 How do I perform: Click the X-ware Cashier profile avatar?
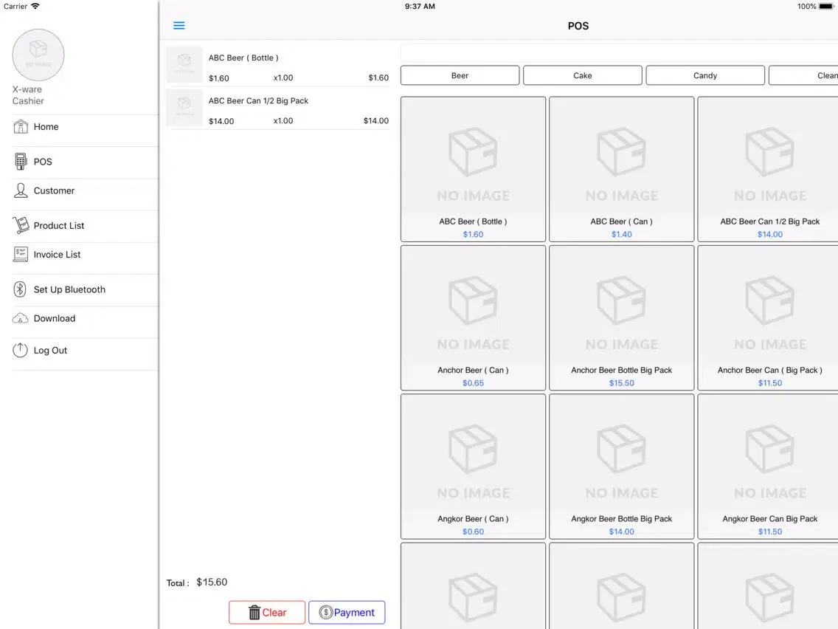point(38,55)
